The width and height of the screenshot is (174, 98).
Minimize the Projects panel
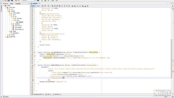[x=29, y=4]
